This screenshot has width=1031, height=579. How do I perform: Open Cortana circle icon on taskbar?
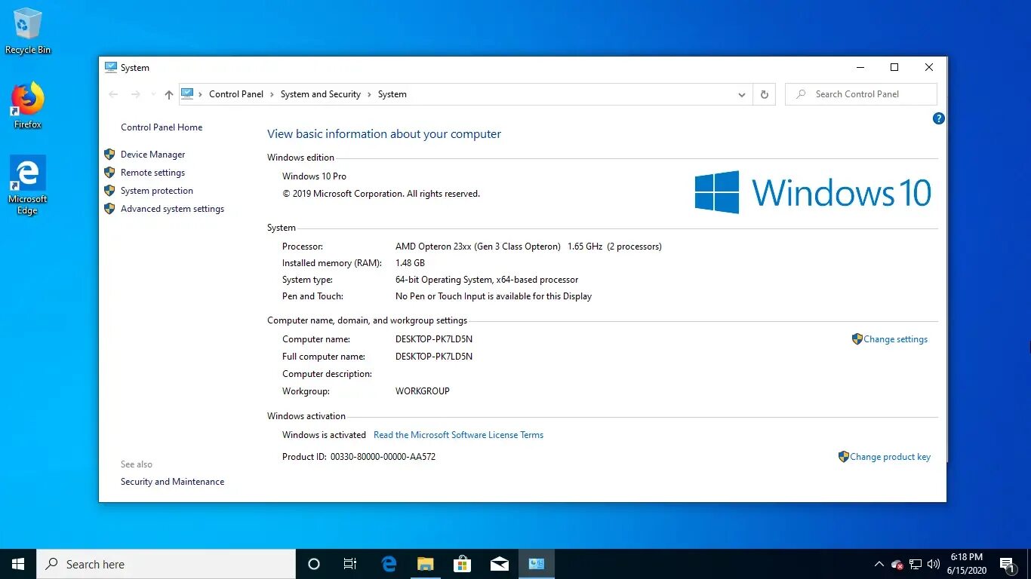(x=314, y=564)
